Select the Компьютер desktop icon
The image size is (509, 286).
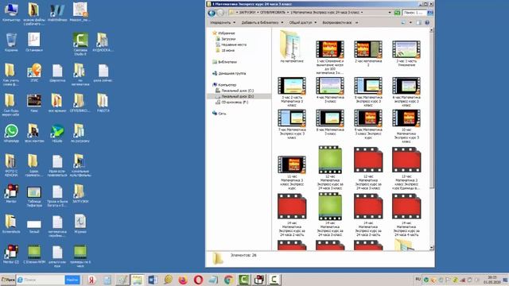11,13
